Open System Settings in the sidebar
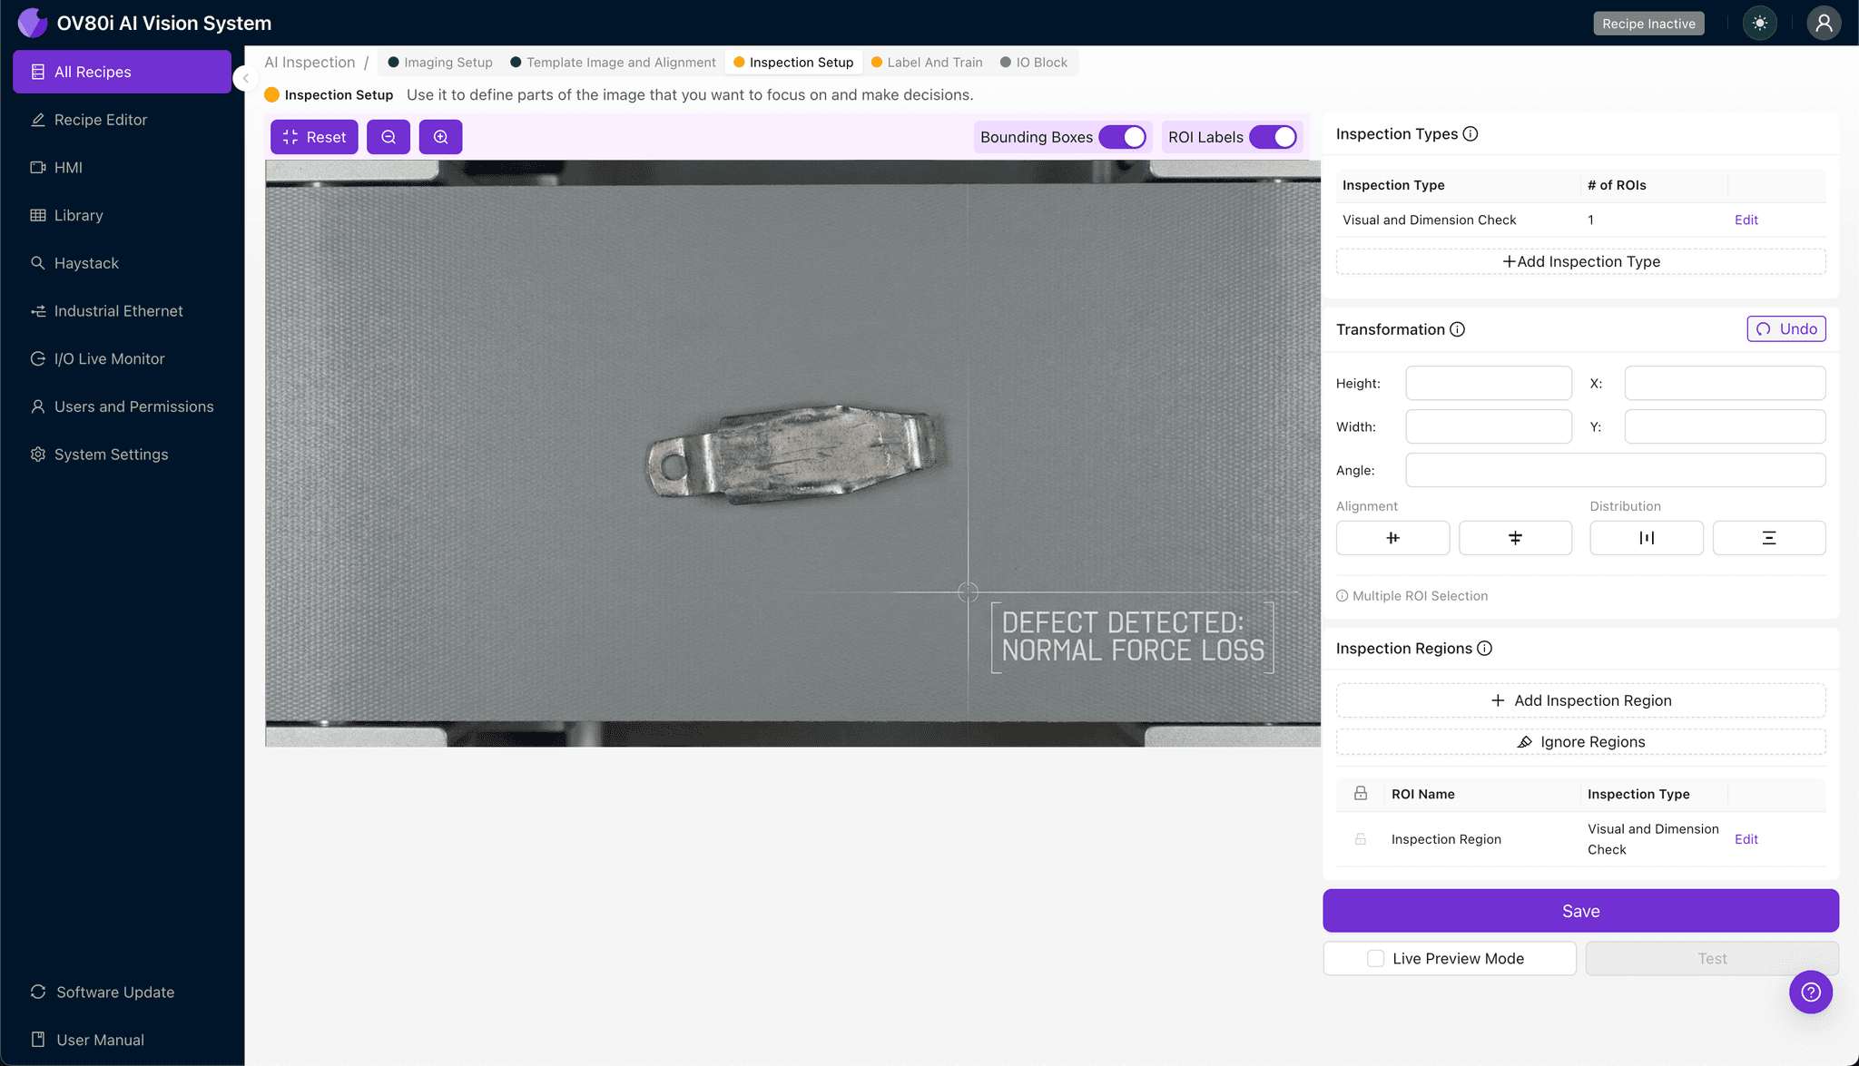This screenshot has width=1859, height=1066. coord(122,455)
